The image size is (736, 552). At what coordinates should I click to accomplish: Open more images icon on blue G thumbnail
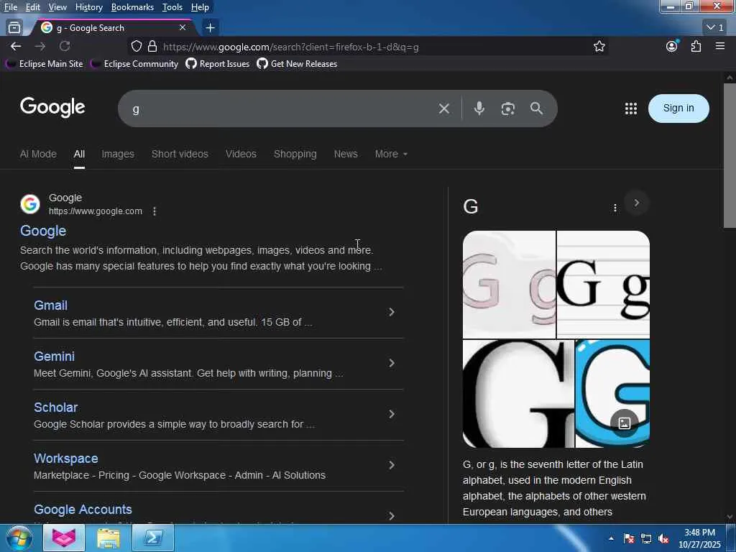[625, 423]
